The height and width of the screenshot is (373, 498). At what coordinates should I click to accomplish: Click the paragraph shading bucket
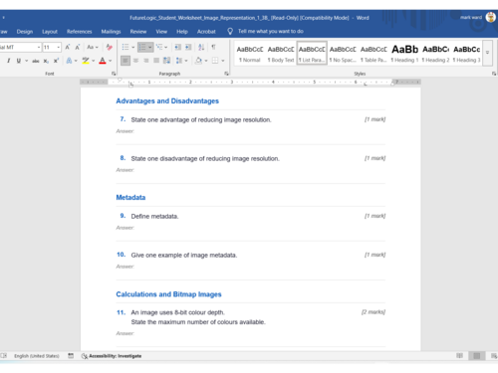[198, 61]
